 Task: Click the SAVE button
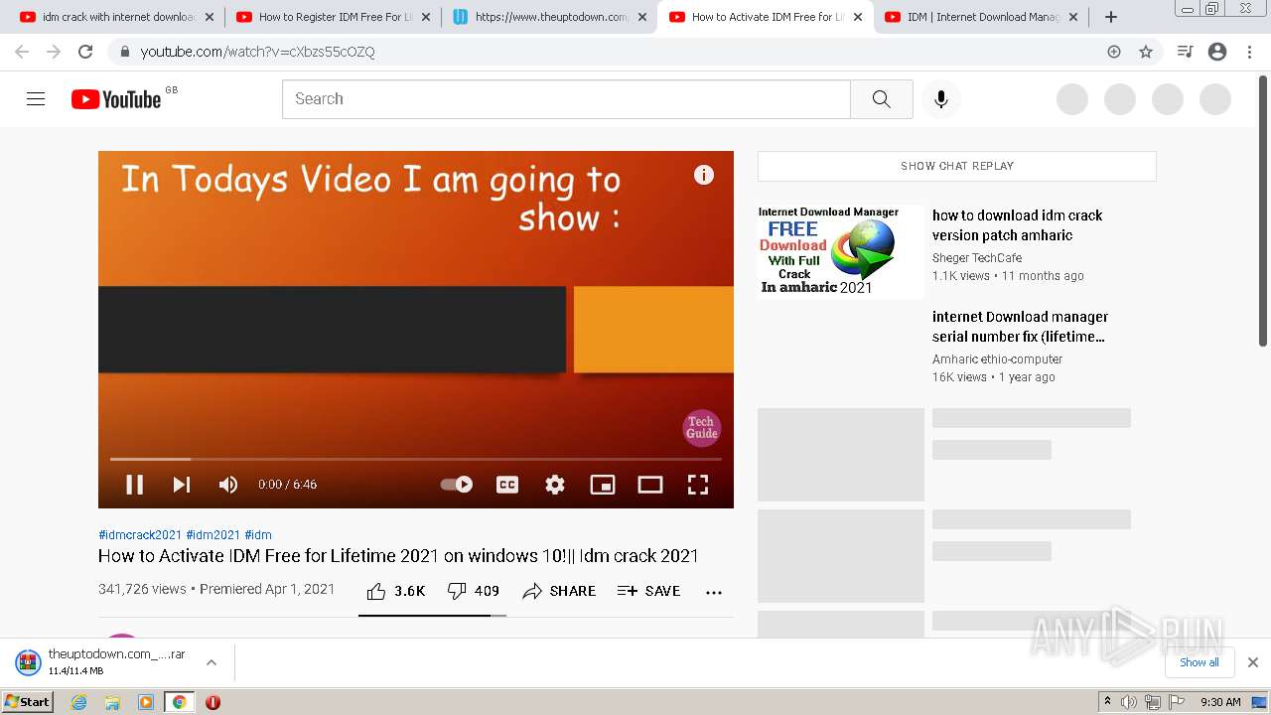(x=648, y=591)
